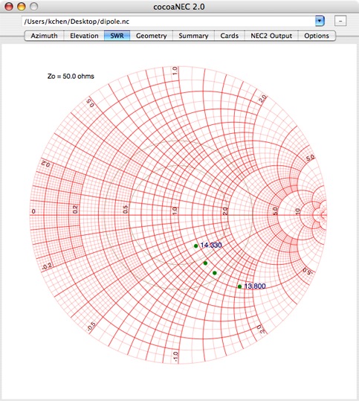
Task: Open the Elevation tab
Action: point(84,36)
